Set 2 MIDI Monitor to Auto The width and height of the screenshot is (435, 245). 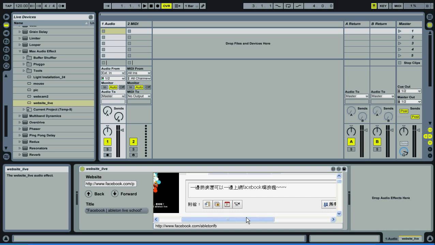139,87
